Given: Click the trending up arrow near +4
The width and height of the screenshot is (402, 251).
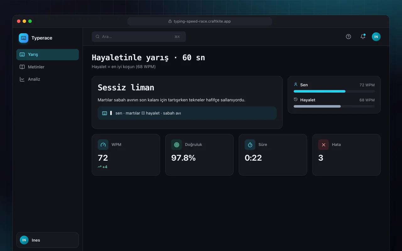Looking at the screenshot, I should click(x=100, y=167).
